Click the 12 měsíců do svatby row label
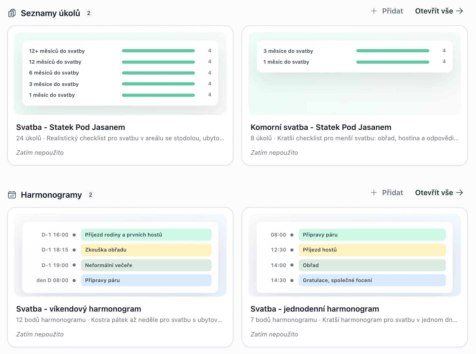The height and width of the screenshot is (354, 476). 55,62
